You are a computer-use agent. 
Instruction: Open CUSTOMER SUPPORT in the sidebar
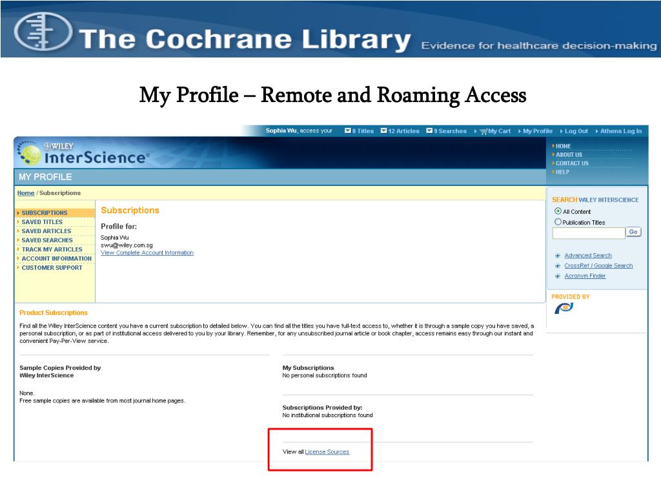coord(52,268)
